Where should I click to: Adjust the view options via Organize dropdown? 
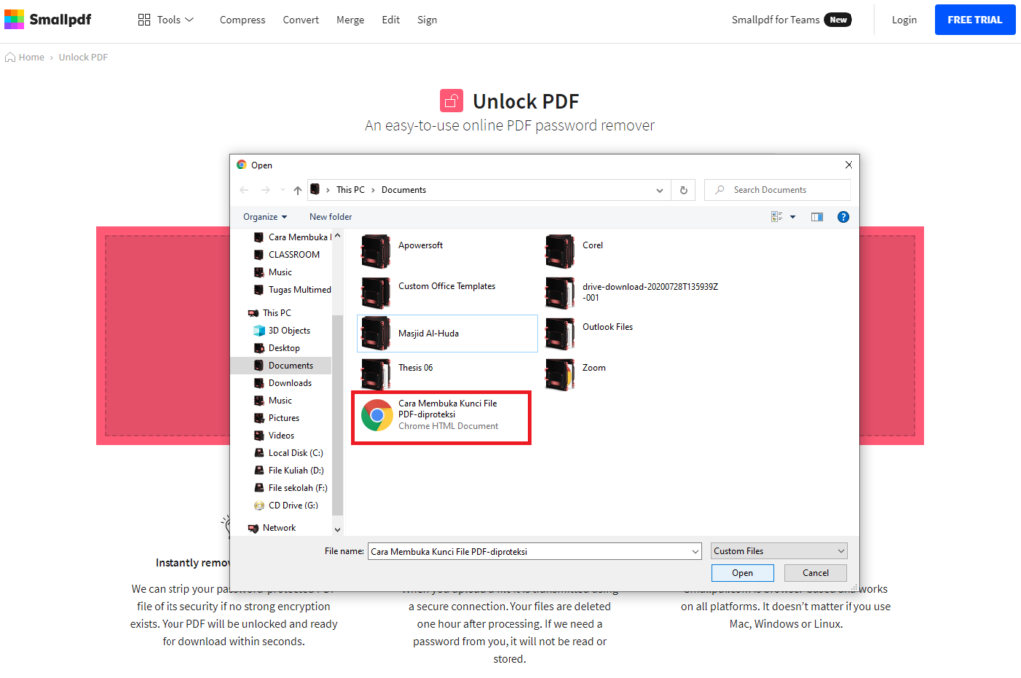[x=265, y=216]
